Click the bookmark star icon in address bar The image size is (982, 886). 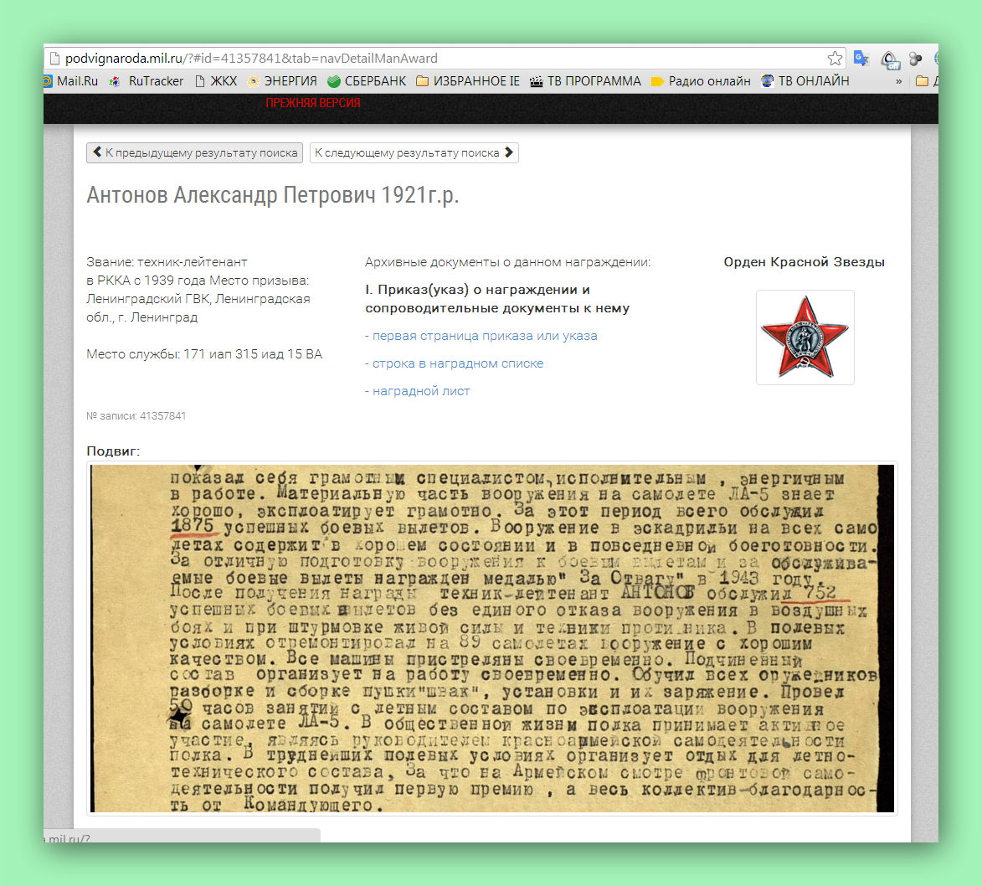[x=835, y=59]
